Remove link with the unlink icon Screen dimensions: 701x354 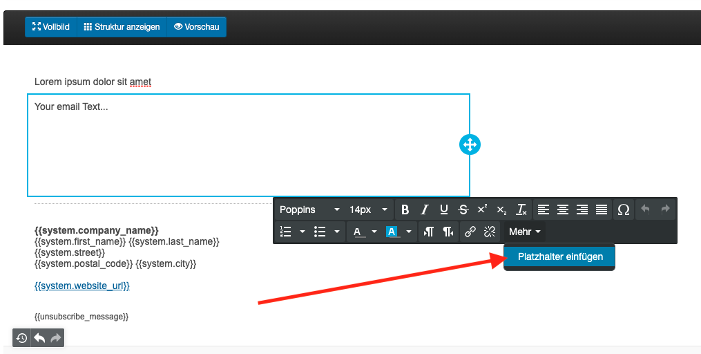coord(490,232)
